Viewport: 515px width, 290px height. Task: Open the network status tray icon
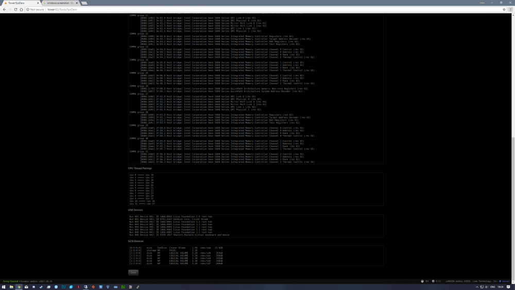(x=482, y=287)
